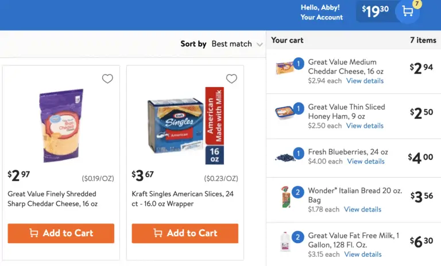The width and height of the screenshot is (441, 266).
Task: Click the Fresh Blueberries cart image
Action: pyautogui.click(x=285, y=157)
